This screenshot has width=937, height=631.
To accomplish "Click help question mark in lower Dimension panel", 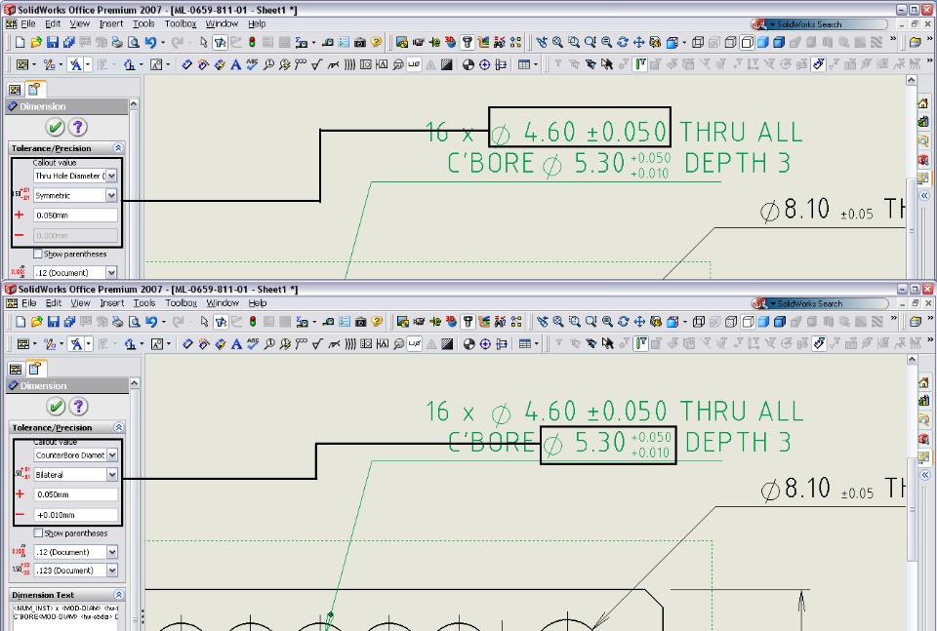I will pos(78,407).
